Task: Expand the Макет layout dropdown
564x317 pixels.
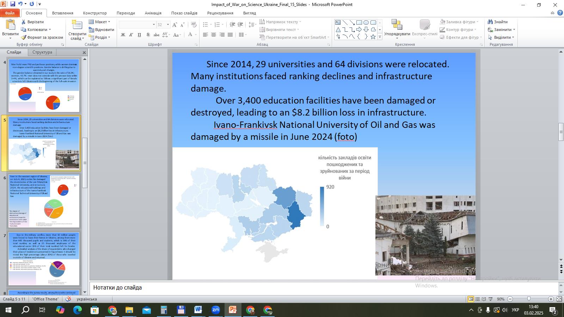Action: click(x=100, y=22)
